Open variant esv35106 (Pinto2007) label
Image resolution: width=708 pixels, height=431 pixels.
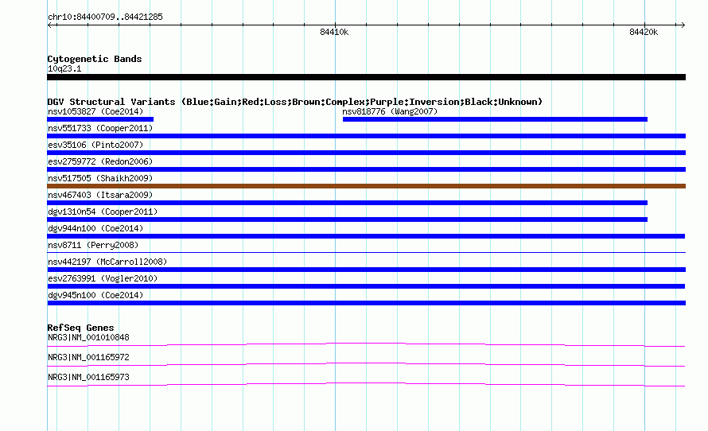pos(95,145)
